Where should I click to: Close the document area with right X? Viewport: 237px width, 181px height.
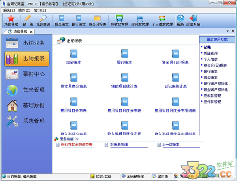pos(233,31)
